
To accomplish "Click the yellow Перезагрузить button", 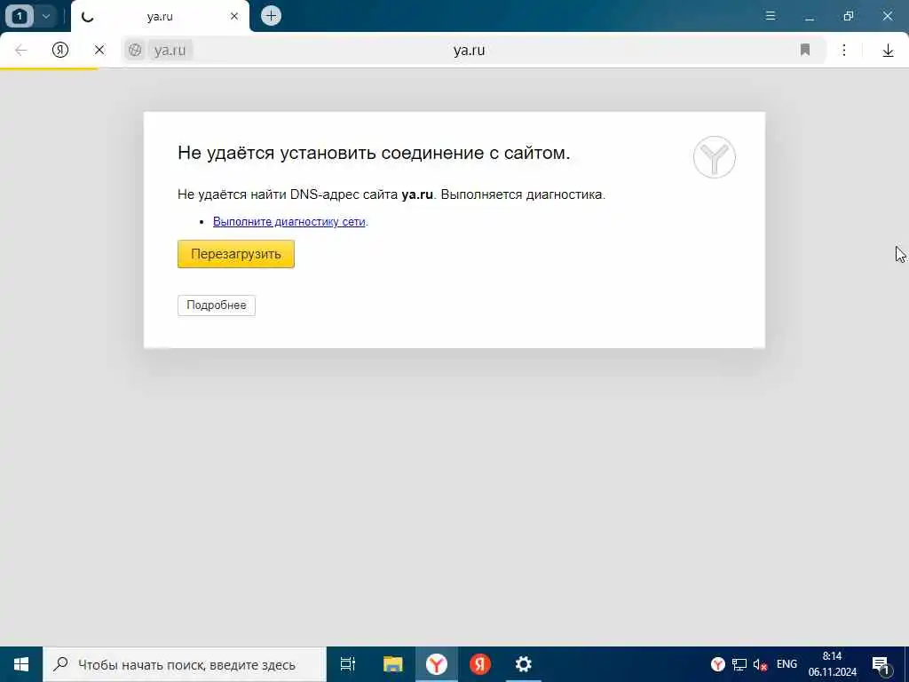I will (236, 254).
